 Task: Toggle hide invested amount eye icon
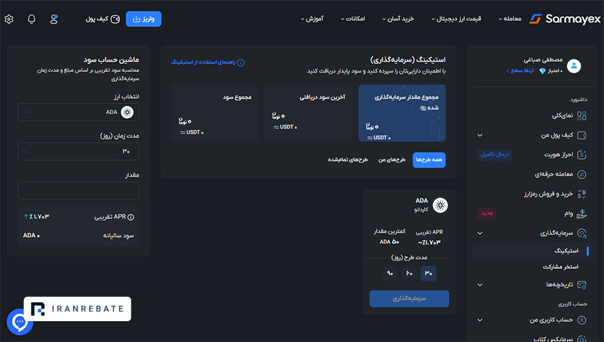point(423,108)
